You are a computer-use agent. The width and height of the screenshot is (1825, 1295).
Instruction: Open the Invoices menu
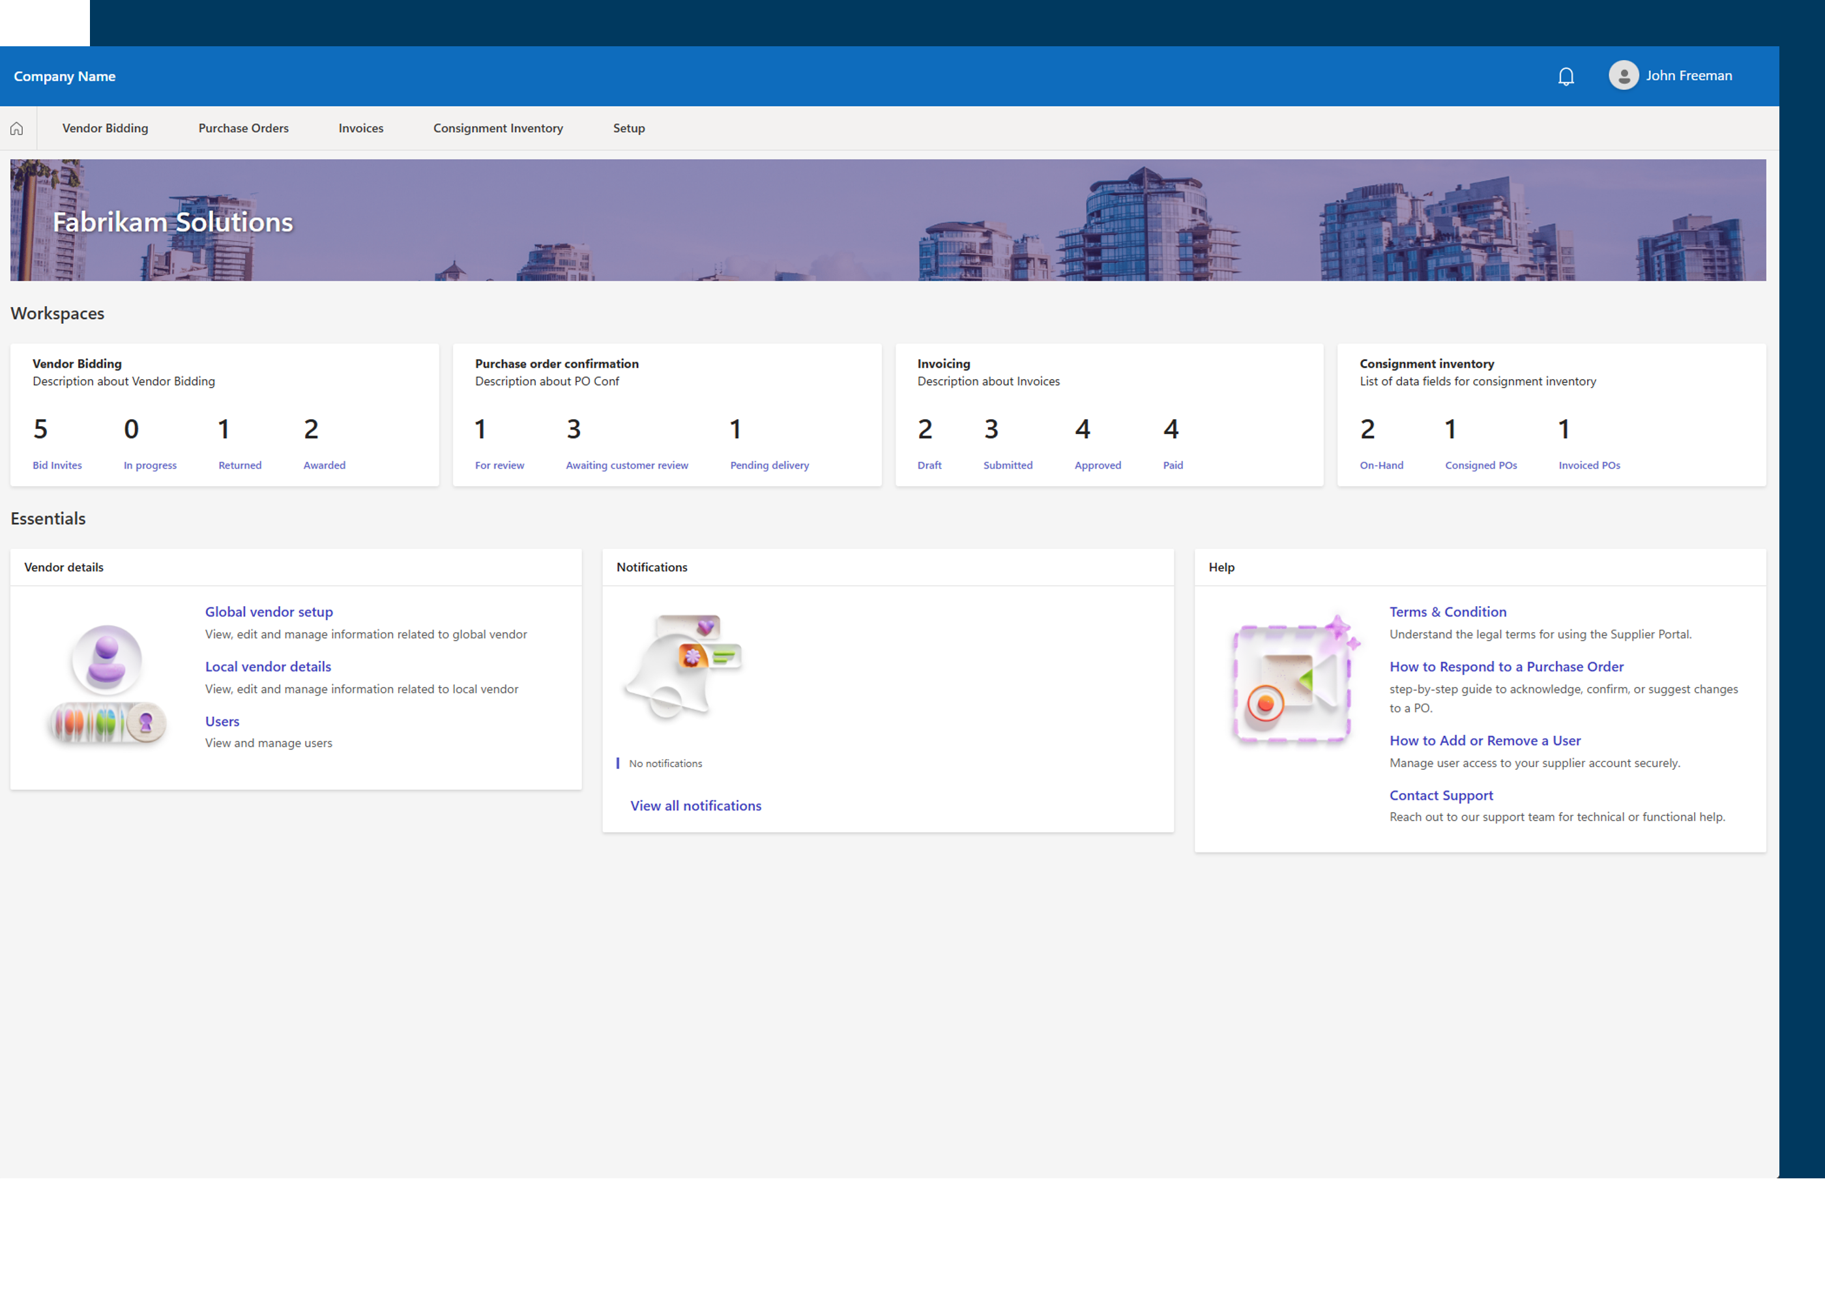(x=360, y=128)
